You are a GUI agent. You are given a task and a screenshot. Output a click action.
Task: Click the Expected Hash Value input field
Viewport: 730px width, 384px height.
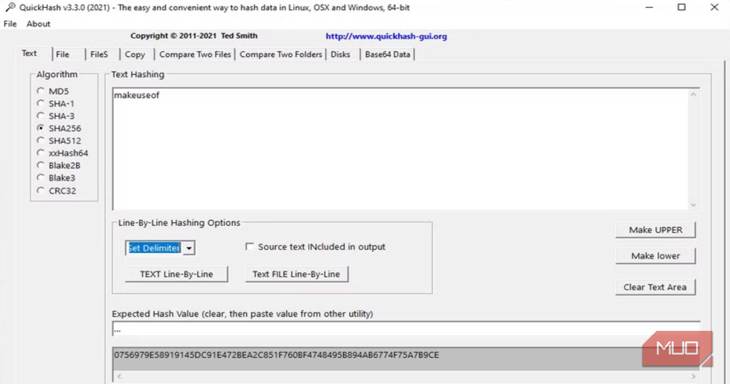pyautogui.click(x=406, y=330)
